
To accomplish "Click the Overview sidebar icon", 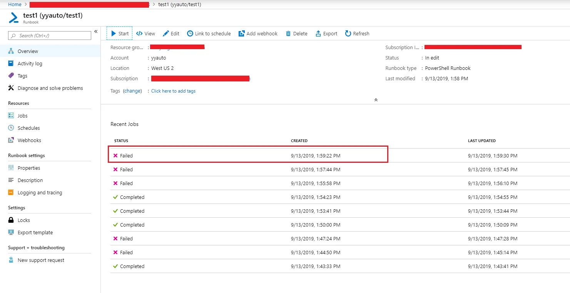I will coord(11,51).
